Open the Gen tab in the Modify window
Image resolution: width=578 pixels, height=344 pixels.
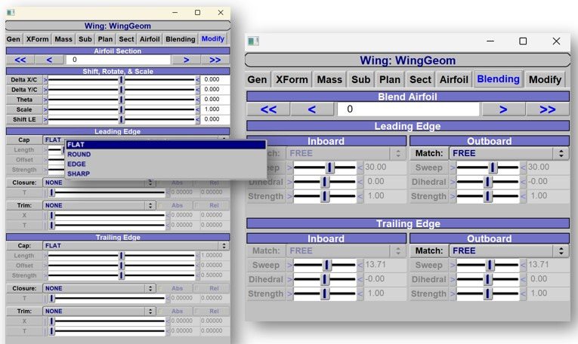tap(14, 39)
